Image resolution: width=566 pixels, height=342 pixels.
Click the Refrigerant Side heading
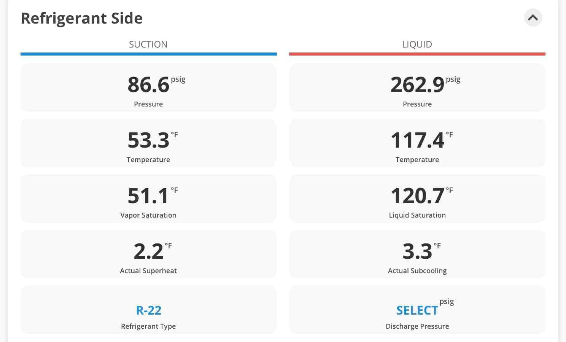tap(82, 18)
